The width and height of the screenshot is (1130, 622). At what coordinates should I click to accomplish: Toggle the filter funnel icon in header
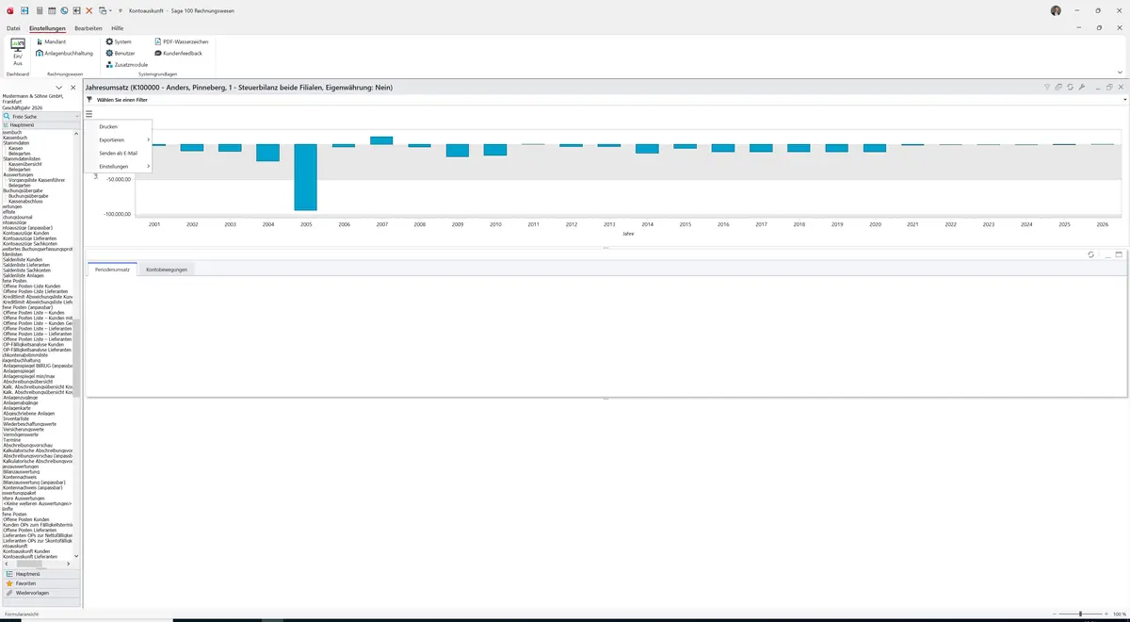tap(1047, 87)
